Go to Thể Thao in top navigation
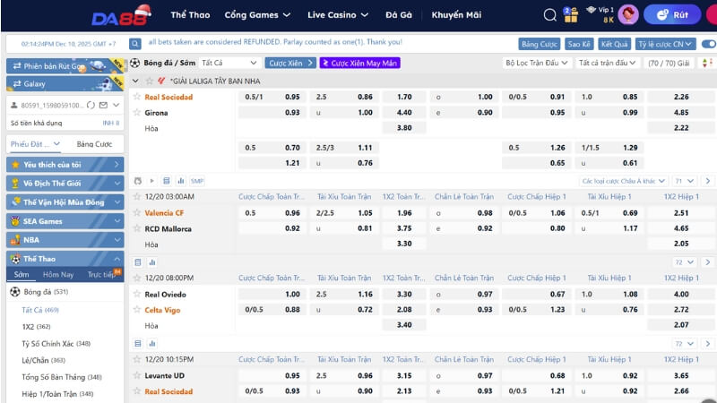Screen dimensions: 717x403 (190, 15)
